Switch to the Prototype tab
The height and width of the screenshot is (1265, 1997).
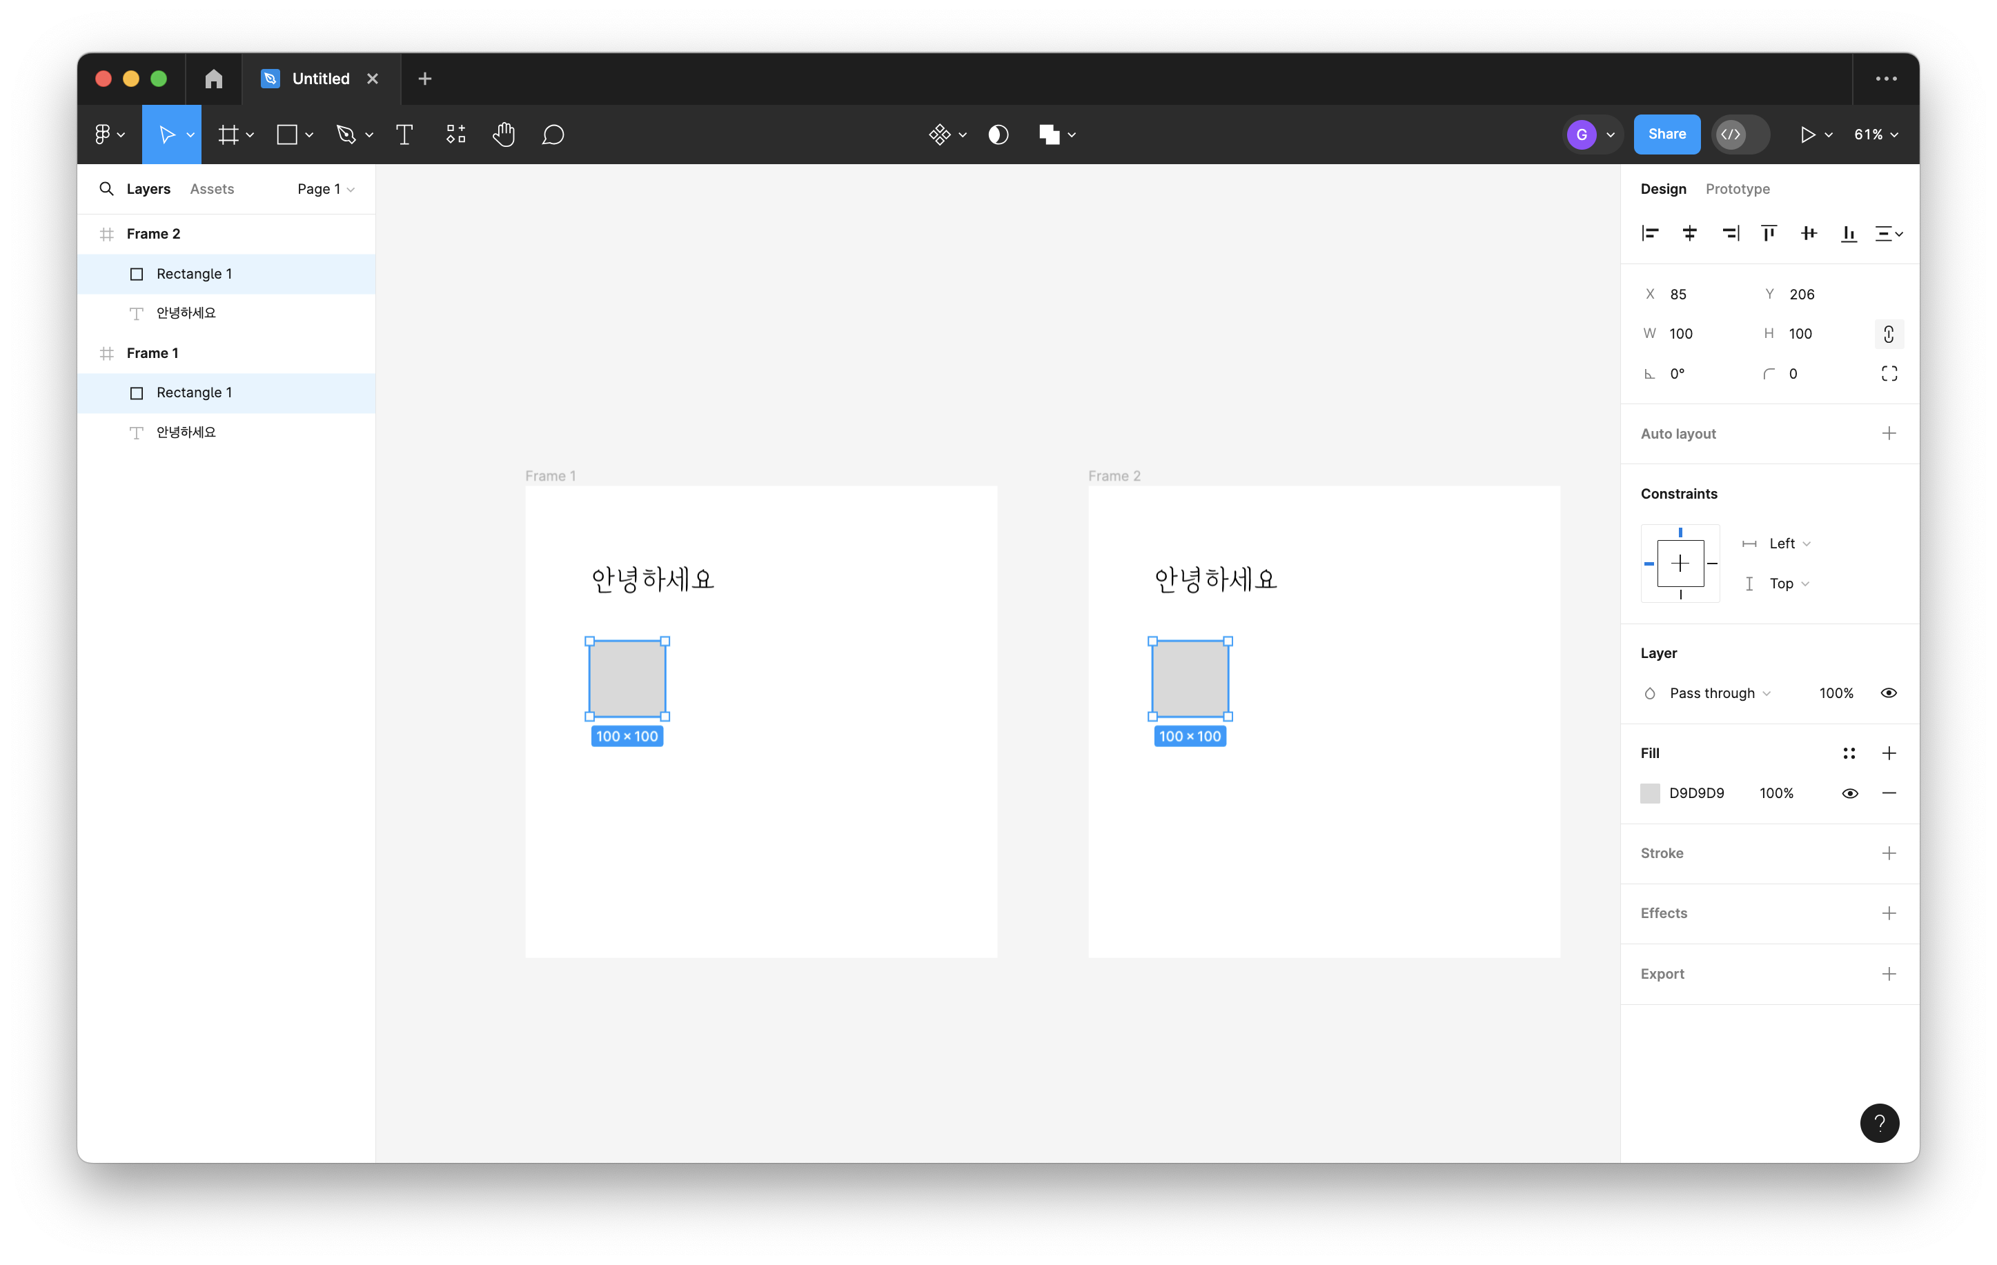click(x=1737, y=189)
